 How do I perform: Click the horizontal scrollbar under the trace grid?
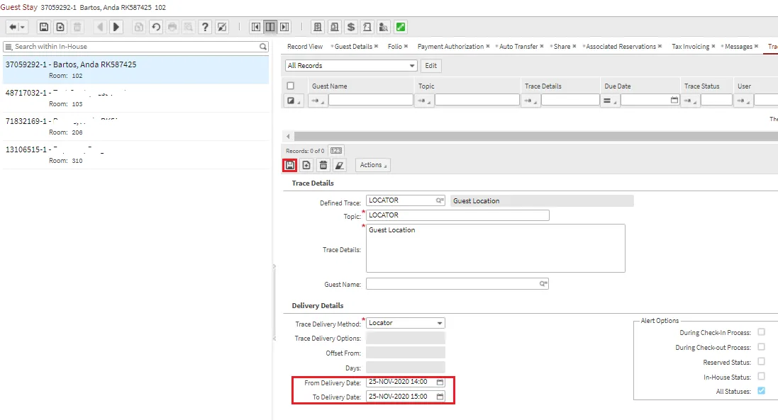[x=536, y=136]
